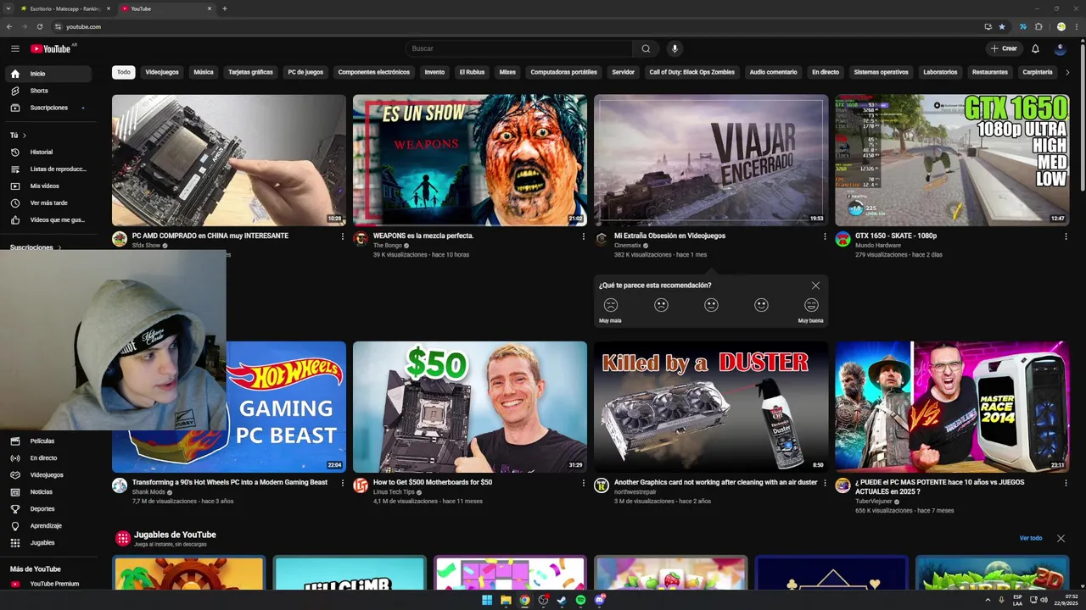Open options for Another Graphics card video
Screen dimensions: 1086x610
point(825,483)
